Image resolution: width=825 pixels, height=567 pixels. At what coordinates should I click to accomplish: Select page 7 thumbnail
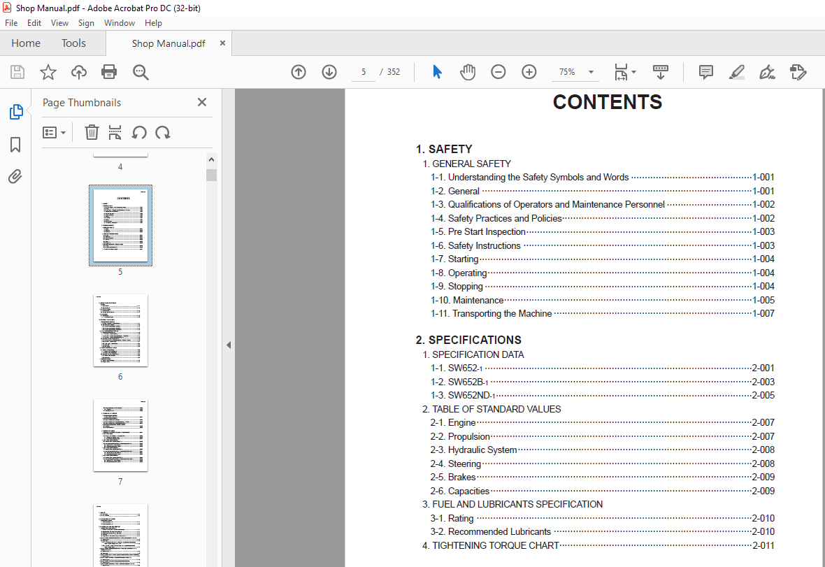(120, 435)
